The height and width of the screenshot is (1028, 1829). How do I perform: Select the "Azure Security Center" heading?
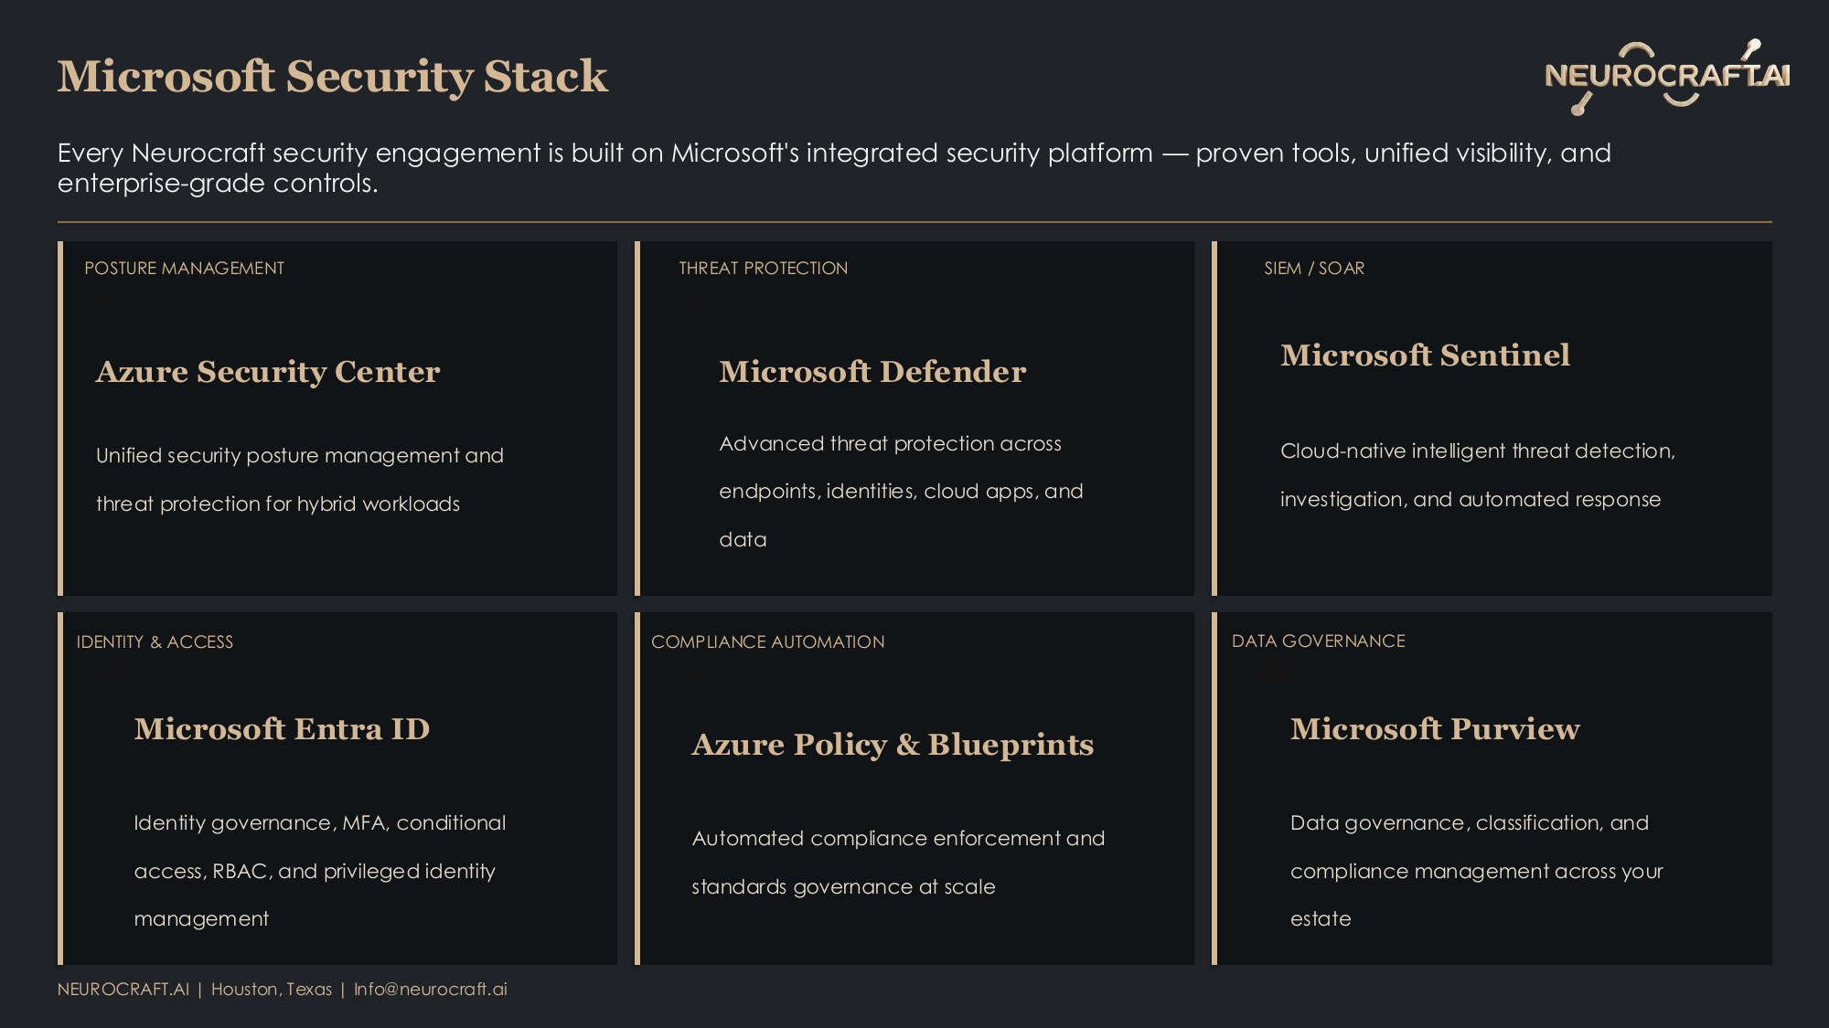click(x=268, y=372)
